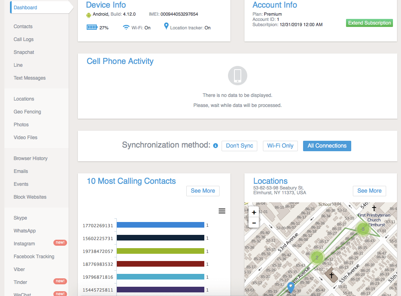The width and height of the screenshot is (401, 296).
Task: Click the battery level icon
Action: (x=92, y=27)
